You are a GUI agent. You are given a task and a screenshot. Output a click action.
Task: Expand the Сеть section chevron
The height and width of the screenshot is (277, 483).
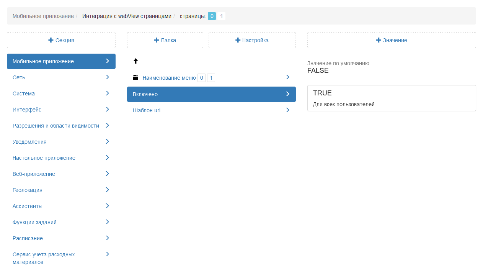click(108, 77)
